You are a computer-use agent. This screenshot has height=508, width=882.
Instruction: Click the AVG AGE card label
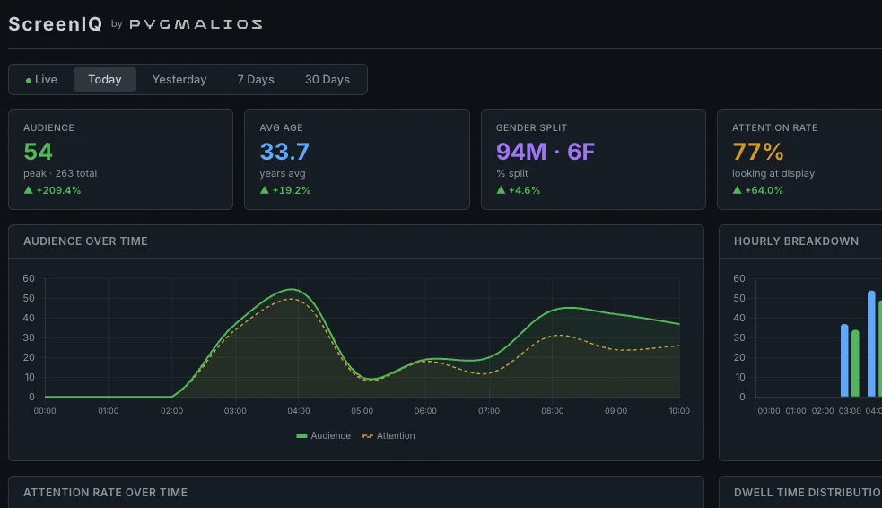[x=281, y=127]
